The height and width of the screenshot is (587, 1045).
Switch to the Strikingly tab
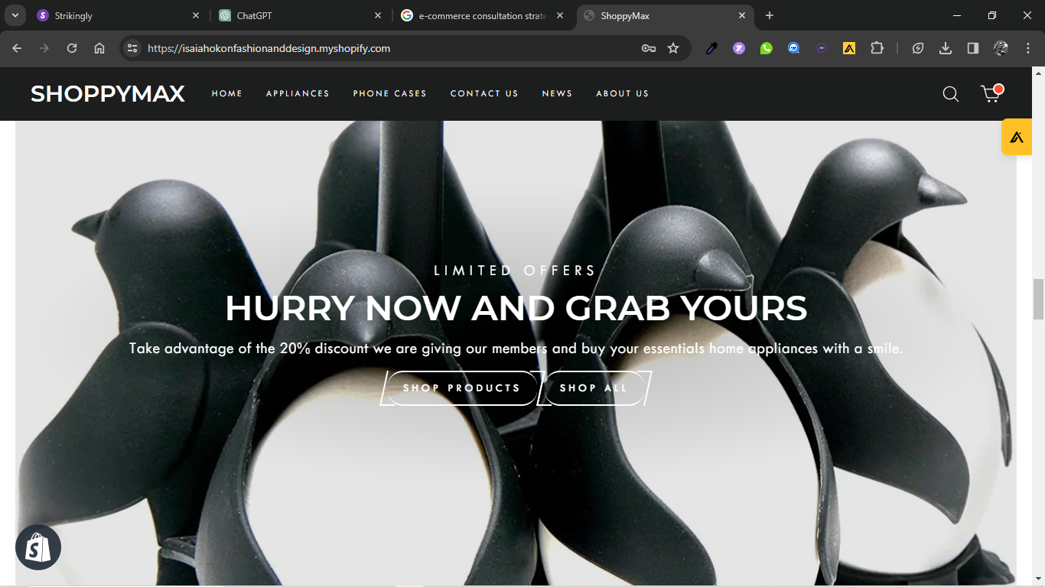click(117, 15)
